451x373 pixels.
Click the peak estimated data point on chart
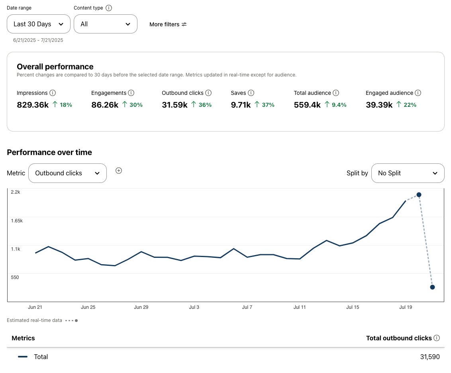pyautogui.click(x=419, y=195)
